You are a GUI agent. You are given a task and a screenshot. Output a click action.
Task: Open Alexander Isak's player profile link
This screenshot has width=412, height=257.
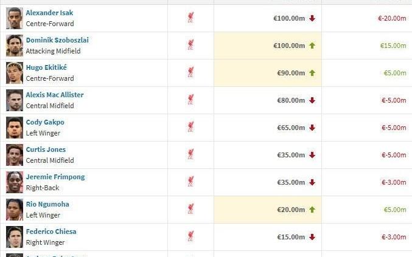(49, 13)
